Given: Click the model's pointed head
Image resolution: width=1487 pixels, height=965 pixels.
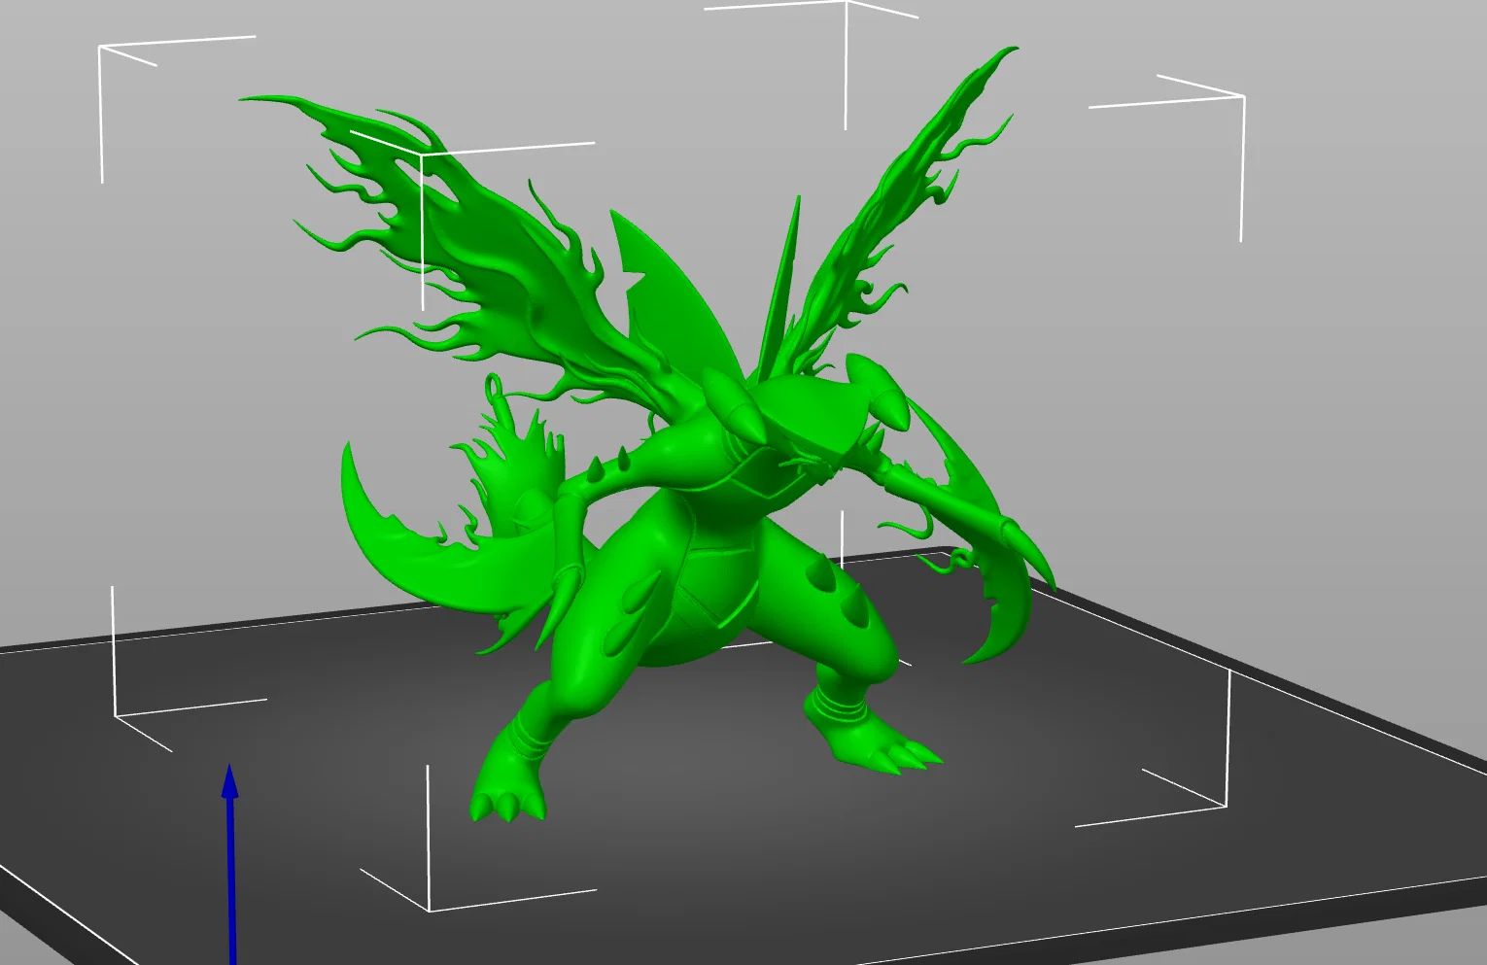Looking at the screenshot, I should (739, 406).
